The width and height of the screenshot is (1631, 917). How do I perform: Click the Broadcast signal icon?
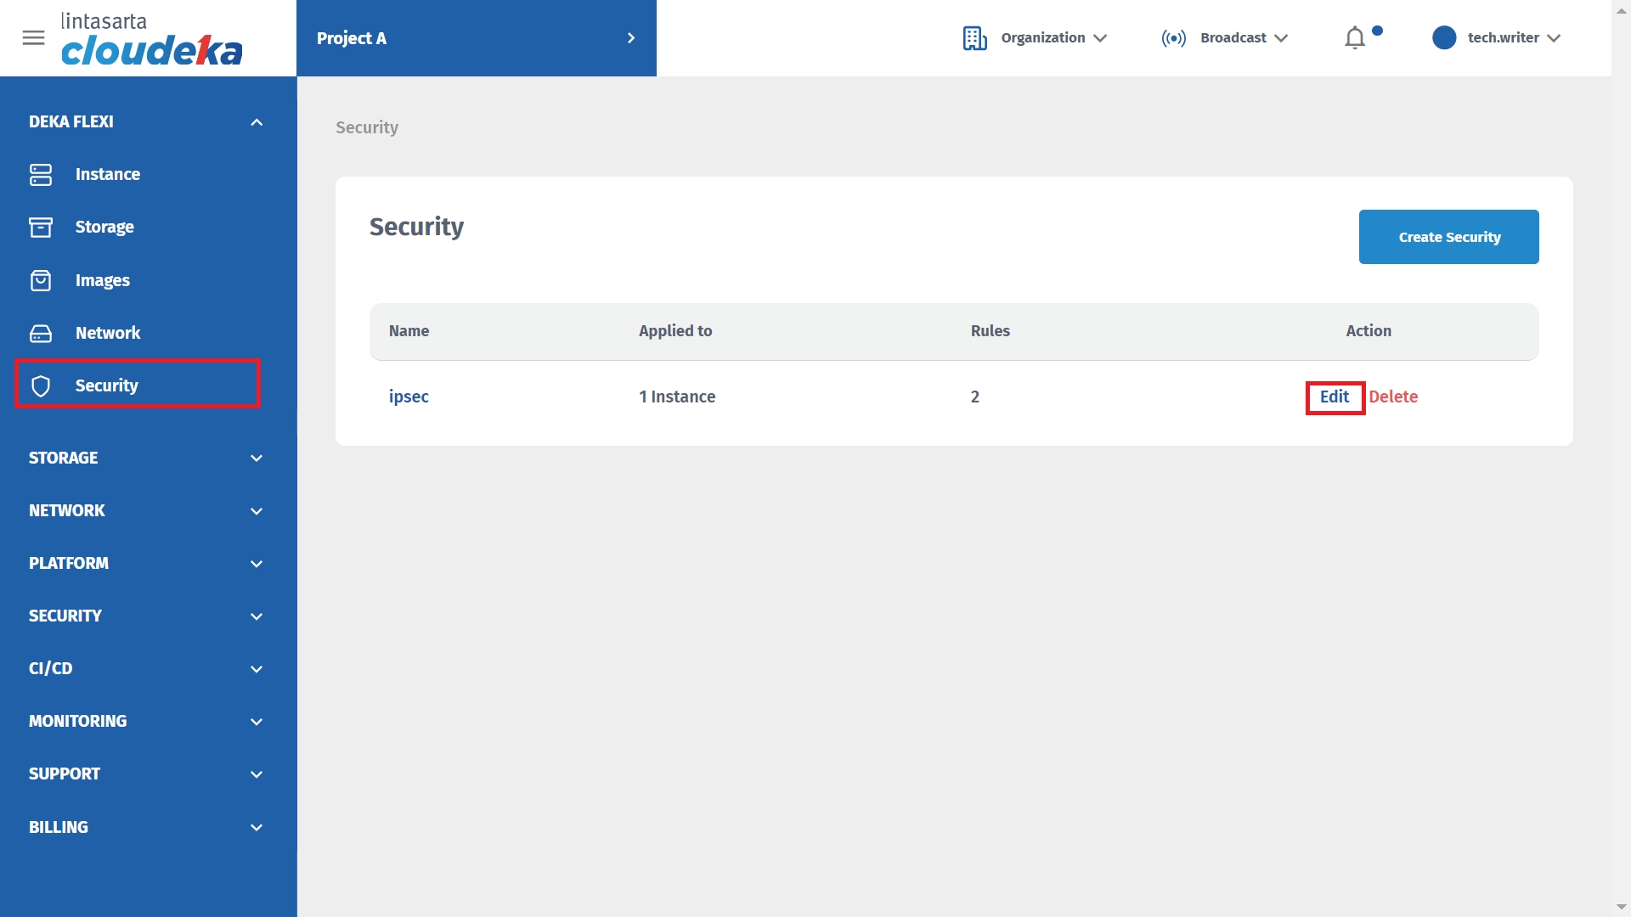[x=1174, y=38]
